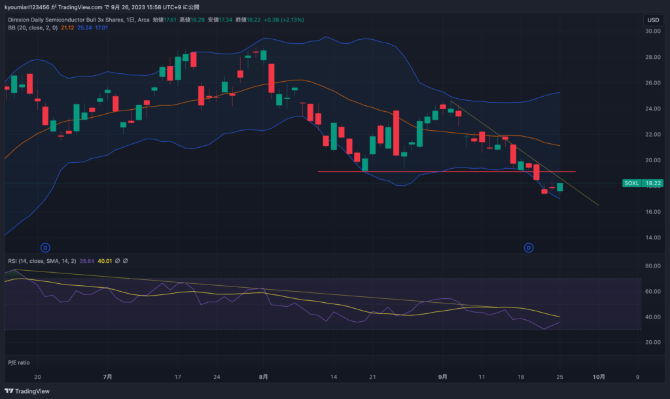Image resolution: width=670 pixels, height=399 pixels.
Task: Click the high price 高値18.28
Action: [x=192, y=20]
